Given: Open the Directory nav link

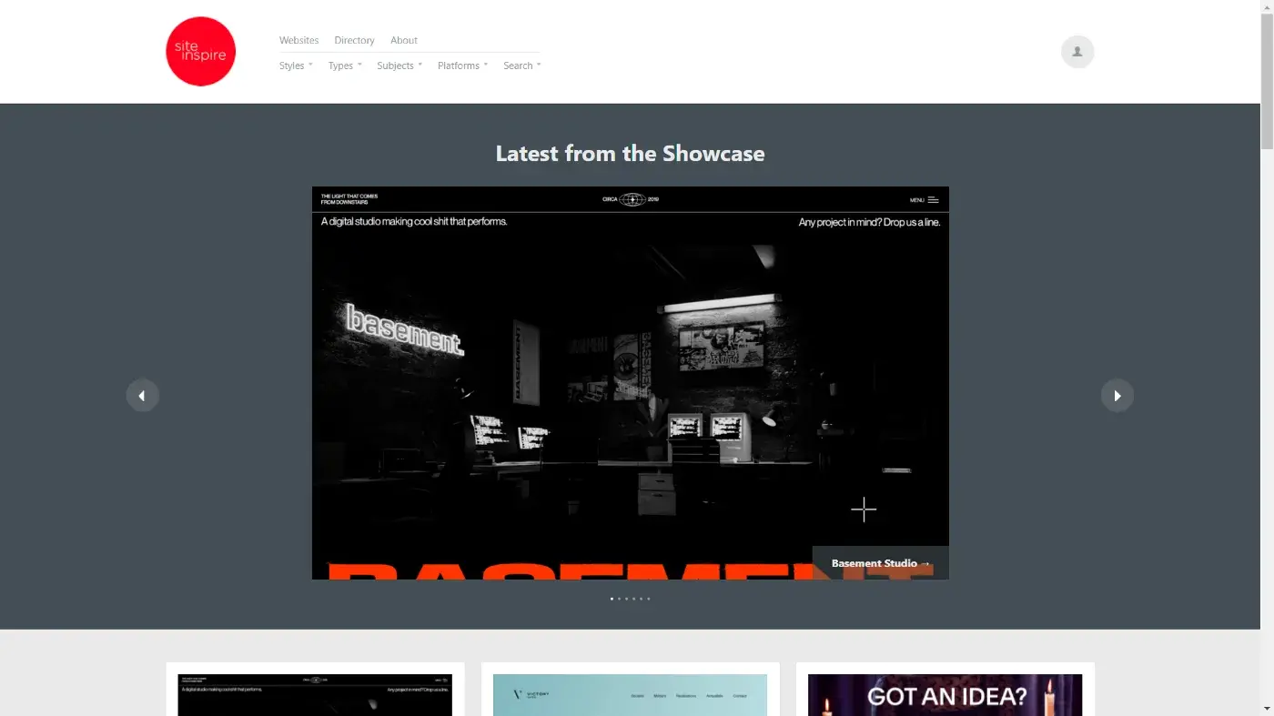Looking at the screenshot, I should [x=354, y=40].
